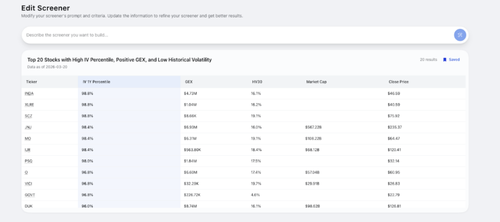Click PSQ IV percentile 98.0%
This screenshot has height=222, width=500.
[x=87, y=161]
